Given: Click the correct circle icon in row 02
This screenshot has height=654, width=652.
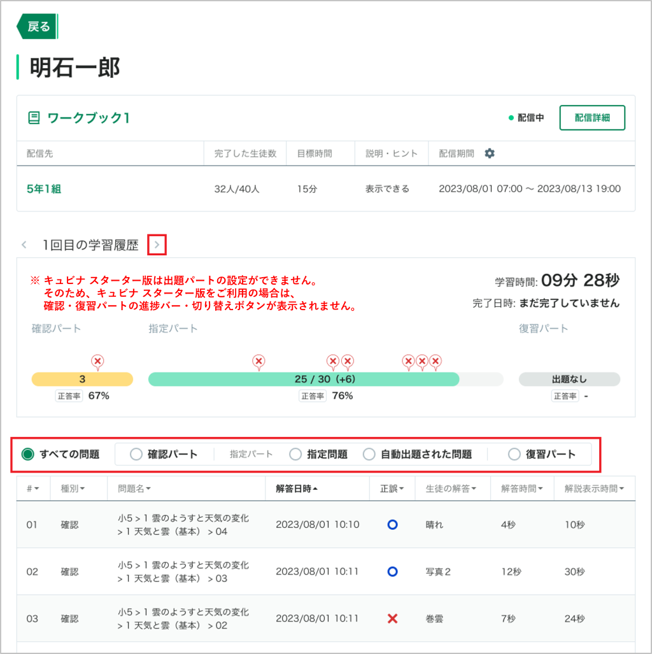Looking at the screenshot, I should click(x=392, y=571).
